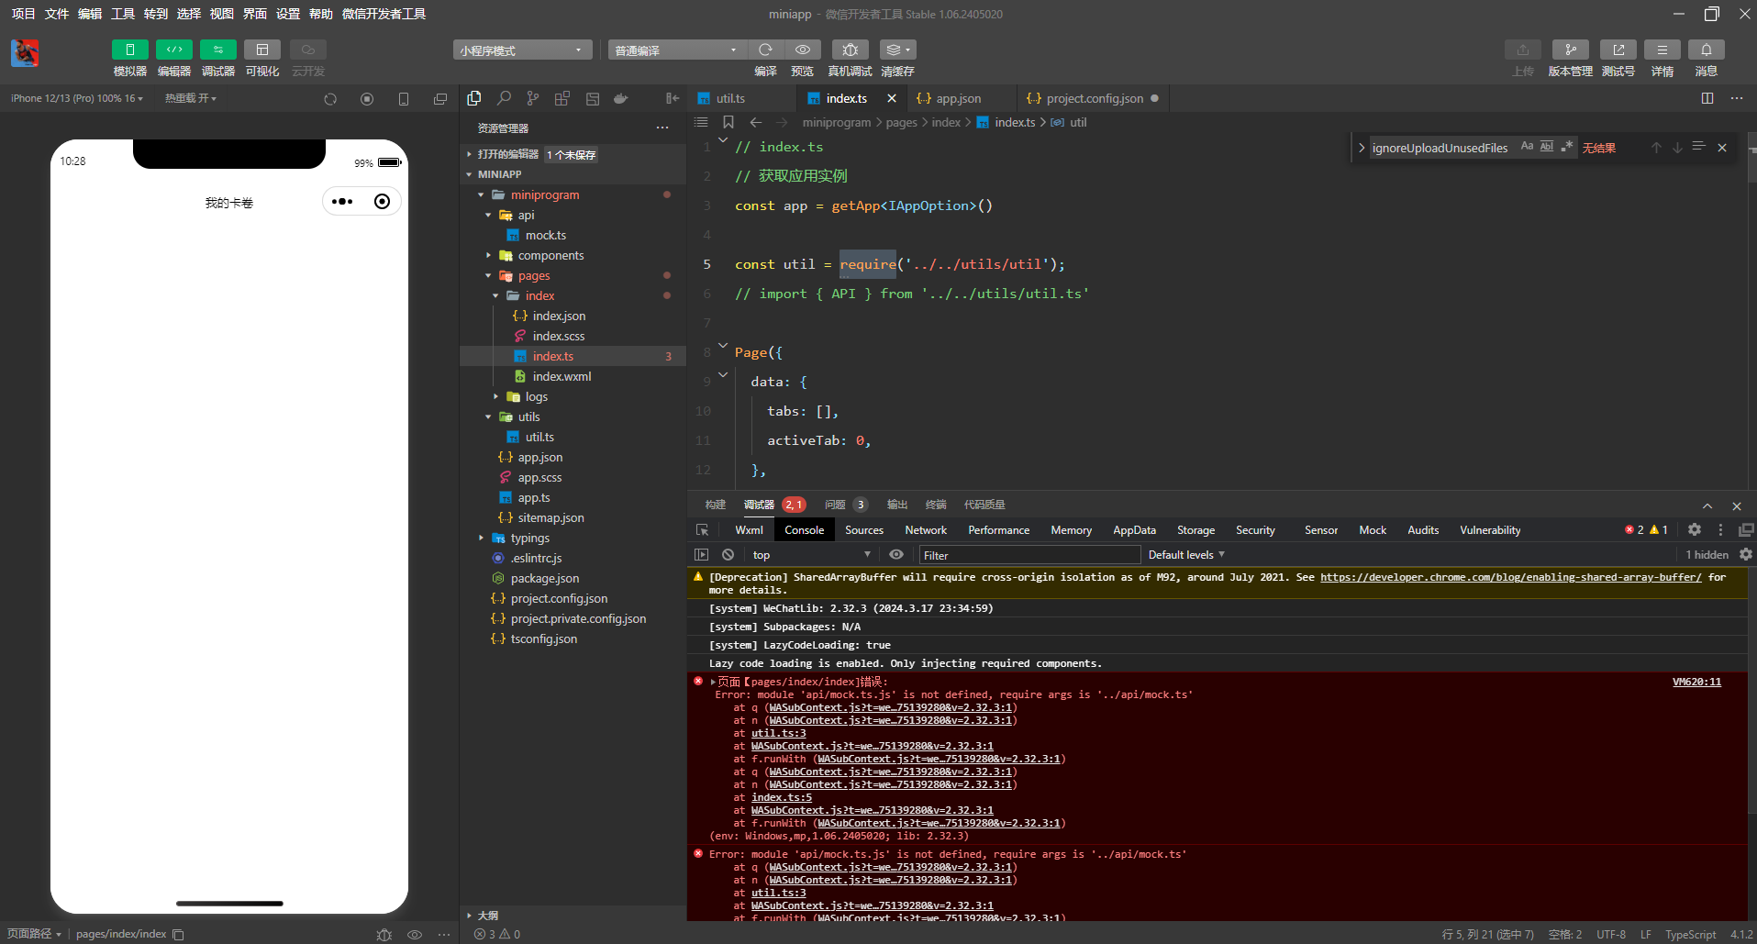Clear the console icon
1757x944 pixels.
pos(728,554)
